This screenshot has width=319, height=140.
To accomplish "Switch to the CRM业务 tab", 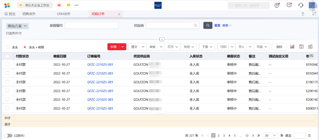I will (64, 14).
